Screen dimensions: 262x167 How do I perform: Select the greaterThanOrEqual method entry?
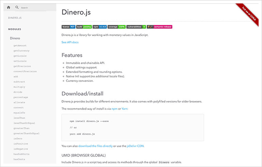pyautogui.click(x=27, y=134)
